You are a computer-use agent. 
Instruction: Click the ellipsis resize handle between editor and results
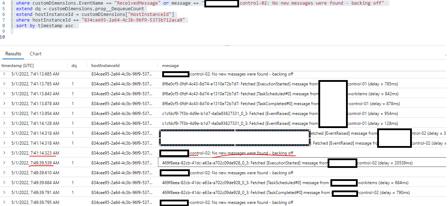pos(227,45)
